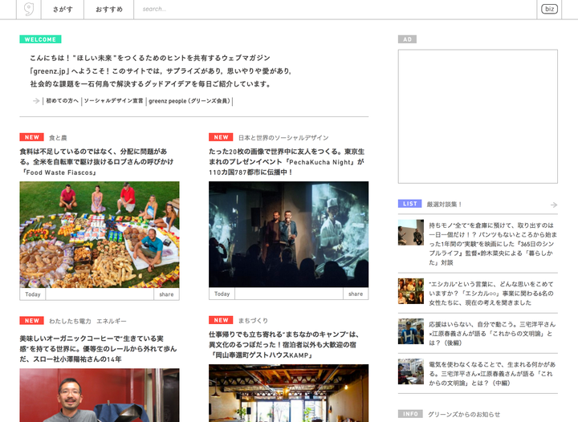
Task: Open the 365日のシンプルライフ list article
Action: pos(492,244)
